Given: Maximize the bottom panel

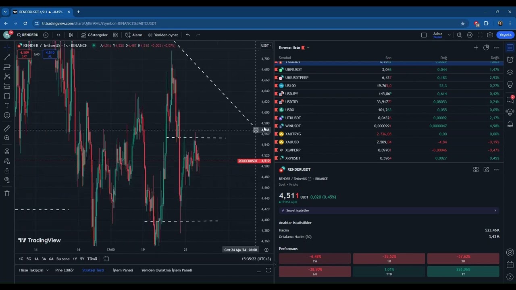Looking at the screenshot, I should [268, 270].
